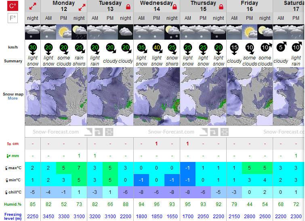Open the Tuesday snow map thumbnail
This screenshot has width=305, height=221.
tap(110, 96)
